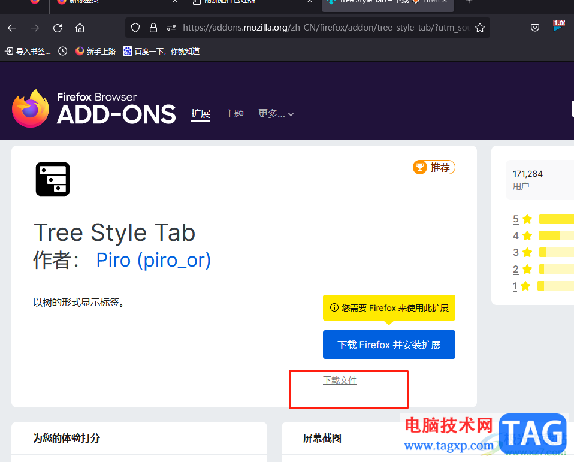Select the 主题 navigation tab
574x462 pixels.
234,114
